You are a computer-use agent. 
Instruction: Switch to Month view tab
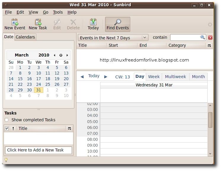coord(198,77)
